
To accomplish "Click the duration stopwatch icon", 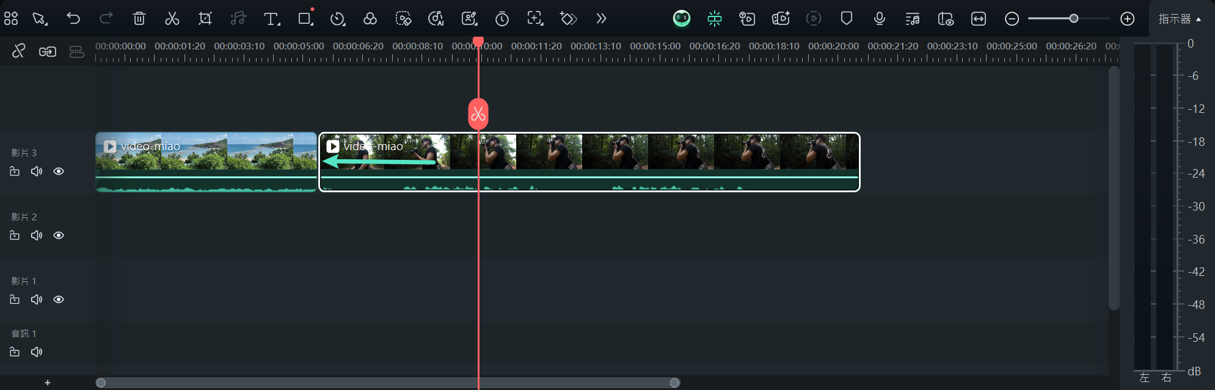I will coord(502,19).
